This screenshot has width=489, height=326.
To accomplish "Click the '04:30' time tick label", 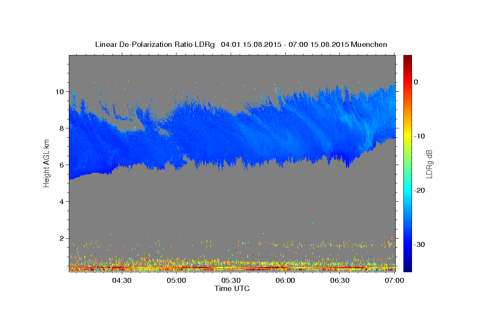I will point(122,280).
